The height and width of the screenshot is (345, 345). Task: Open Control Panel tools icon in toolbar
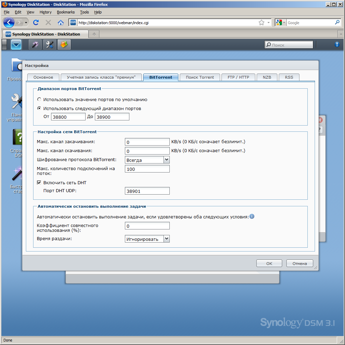pyautogui.click(x=49, y=45)
